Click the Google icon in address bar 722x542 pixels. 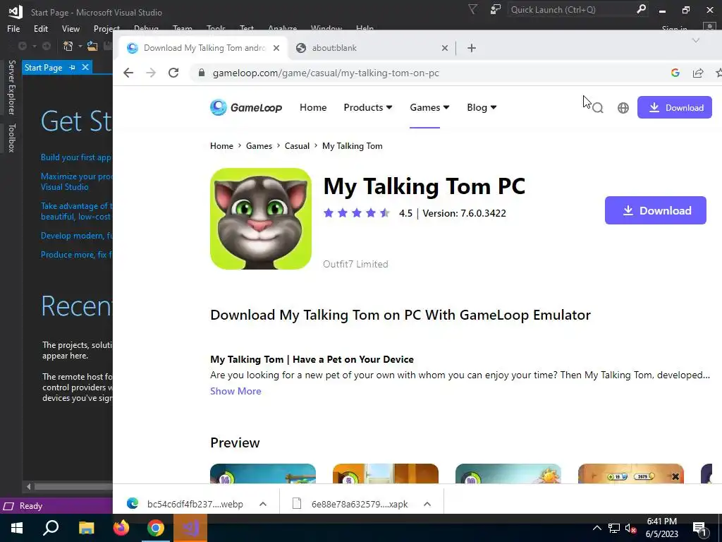click(x=675, y=73)
